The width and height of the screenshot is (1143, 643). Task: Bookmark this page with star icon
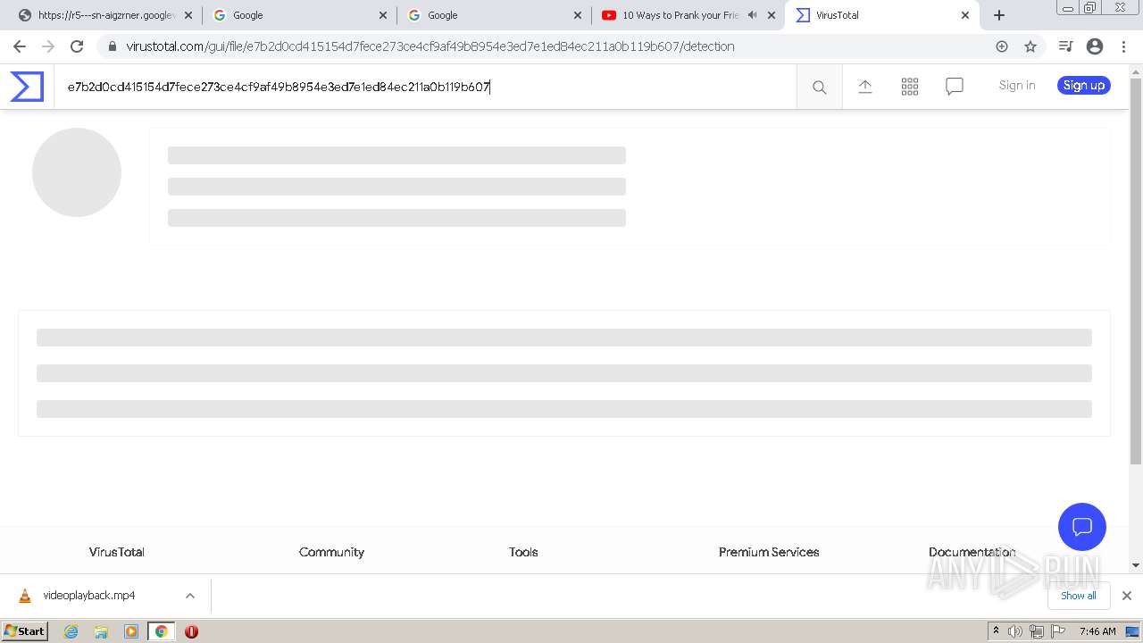pyautogui.click(x=1030, y=46)
